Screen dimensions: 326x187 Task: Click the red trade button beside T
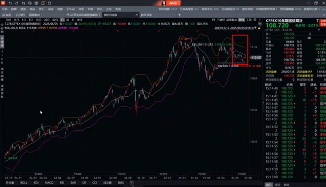[323, 23]
